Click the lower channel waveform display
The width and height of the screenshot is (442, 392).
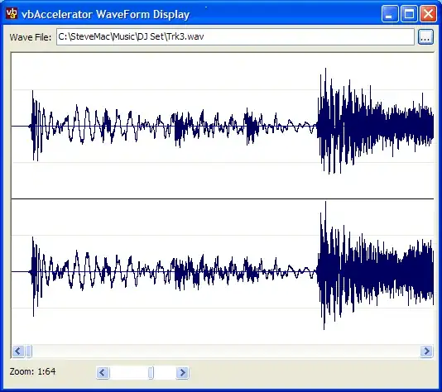coord(223,271)
